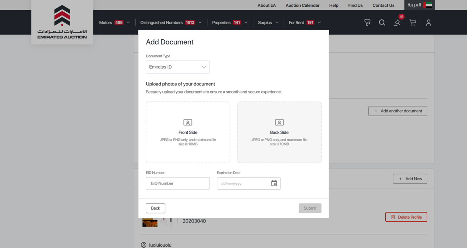467x248 pixels.
Task: Click the user account profile icon
Action: [428, 23]
